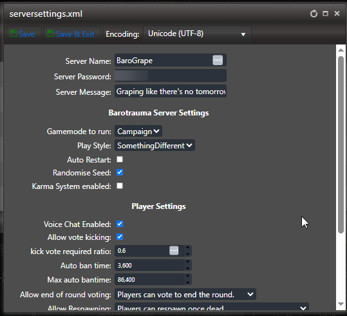Click the Save button
Image resolution: width=347 pixels, height=316 pixels.
point(24,34)
